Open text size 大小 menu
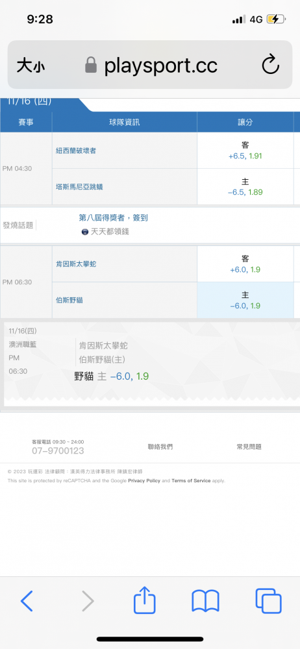 click(x=31, y=66)
